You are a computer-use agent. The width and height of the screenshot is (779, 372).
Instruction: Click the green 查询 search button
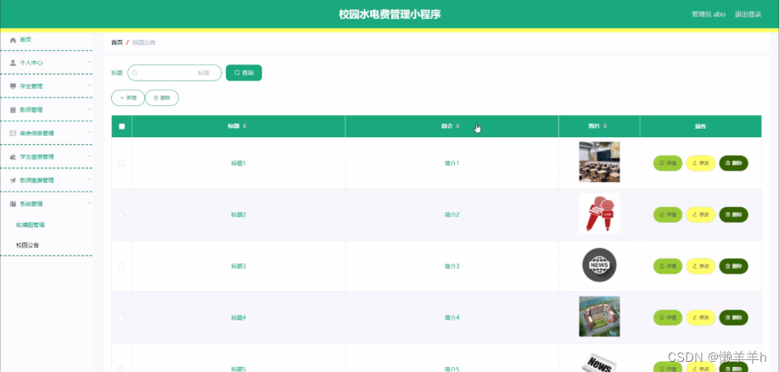[244, 73]
